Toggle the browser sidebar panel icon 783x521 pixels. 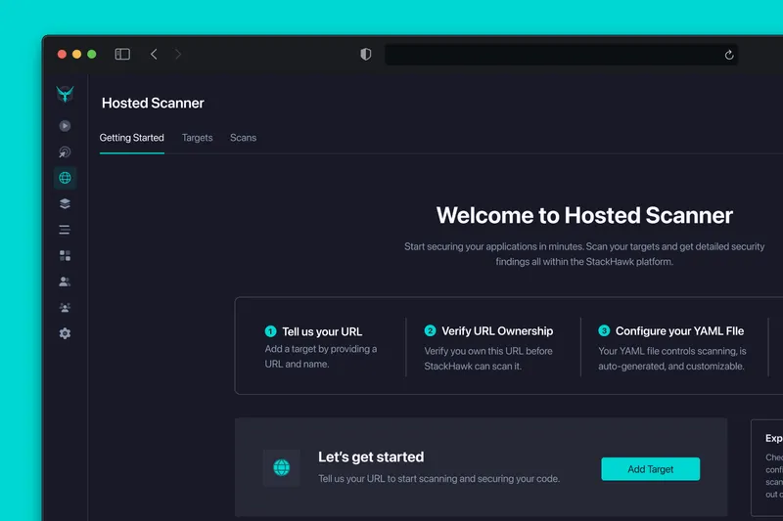(x=122, y=54)
